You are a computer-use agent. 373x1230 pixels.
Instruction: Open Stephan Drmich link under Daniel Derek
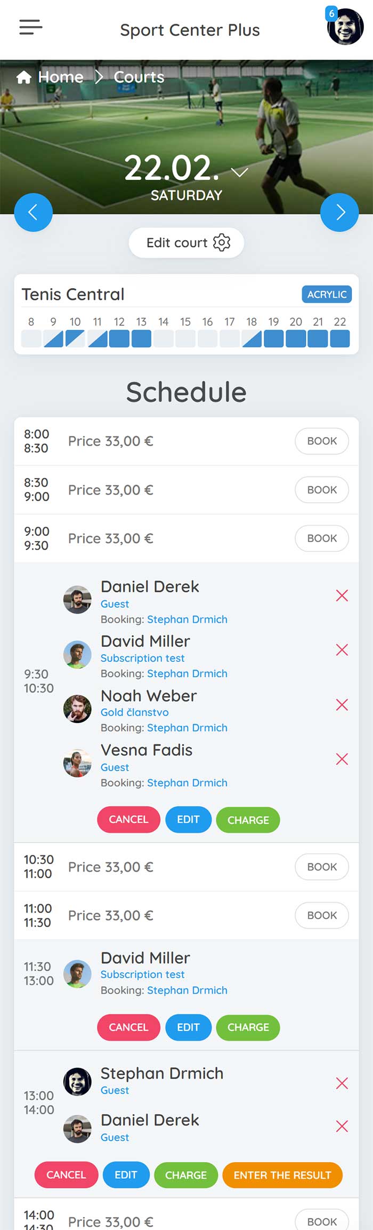coord(187,620)
